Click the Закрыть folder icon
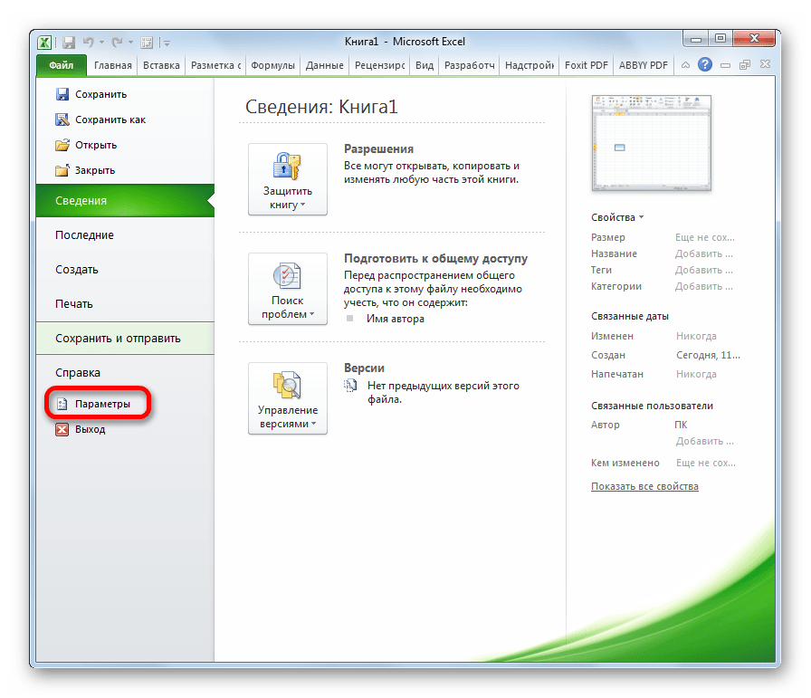Screen dimensions: 811x698 coord(62,170)
